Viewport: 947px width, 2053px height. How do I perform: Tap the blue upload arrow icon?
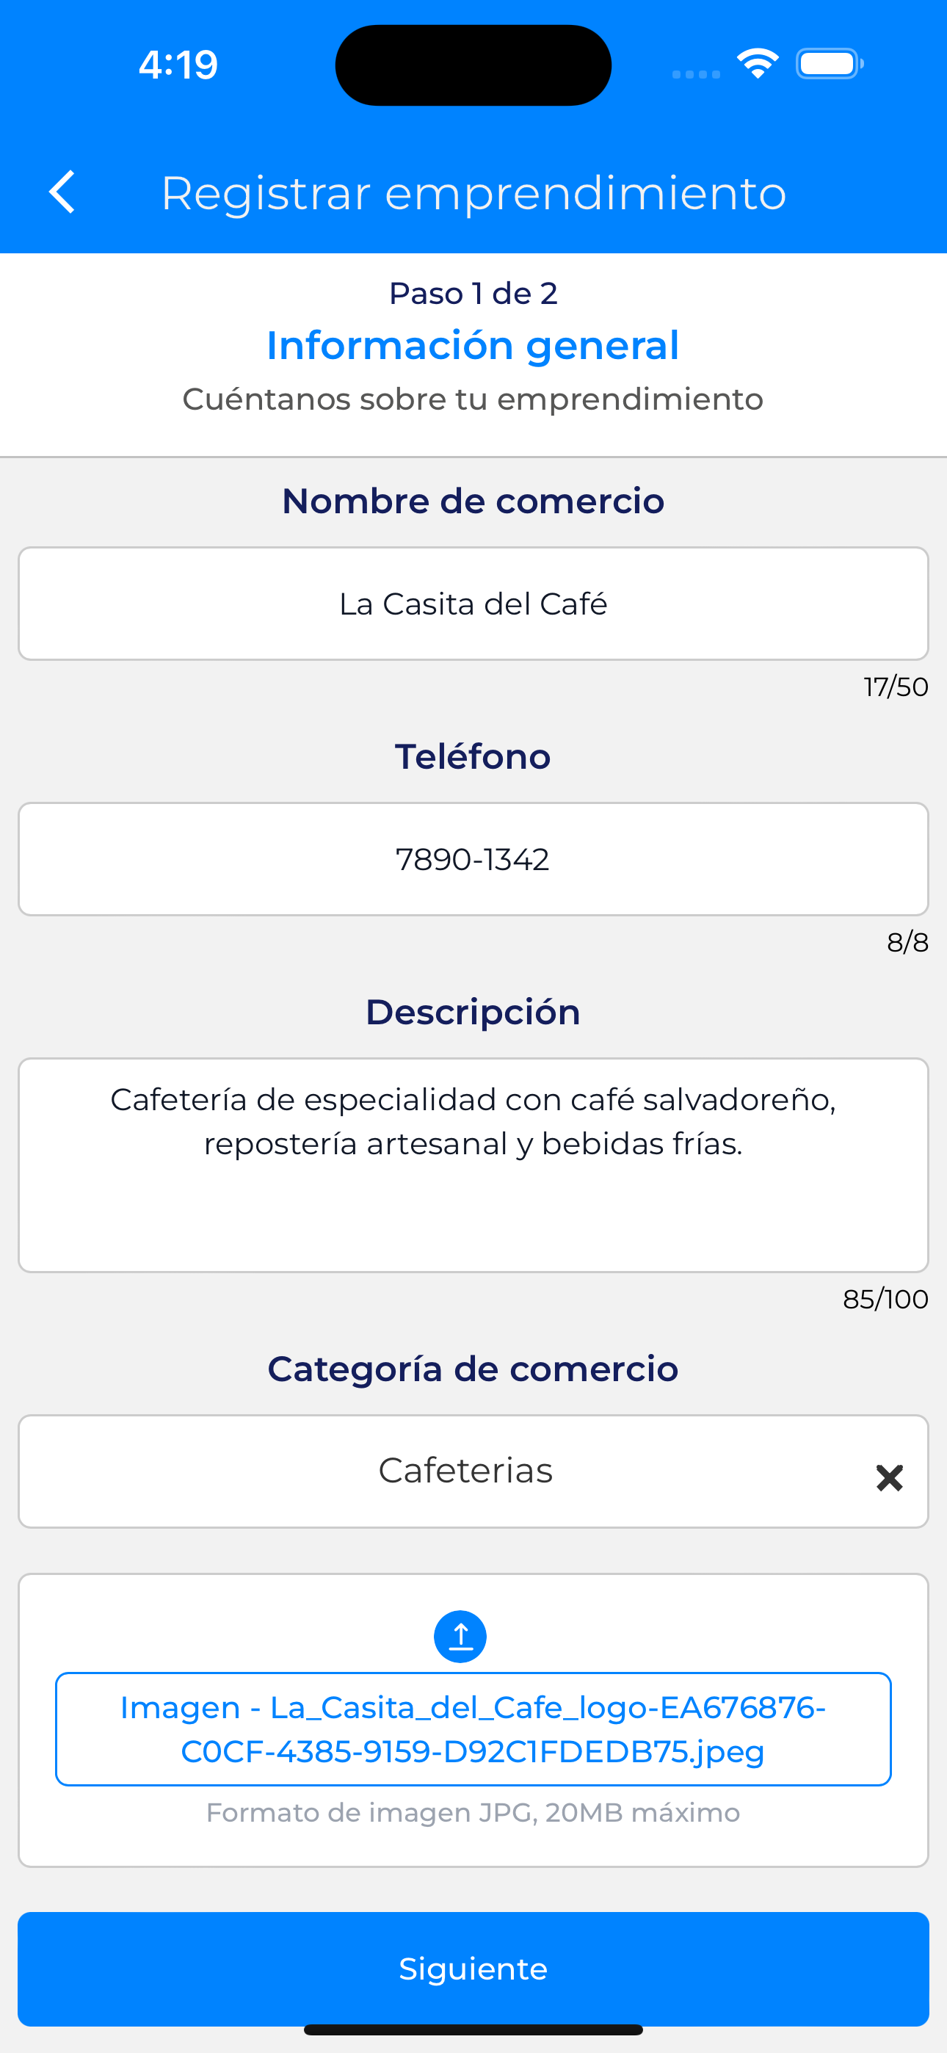click(460, 1636)
